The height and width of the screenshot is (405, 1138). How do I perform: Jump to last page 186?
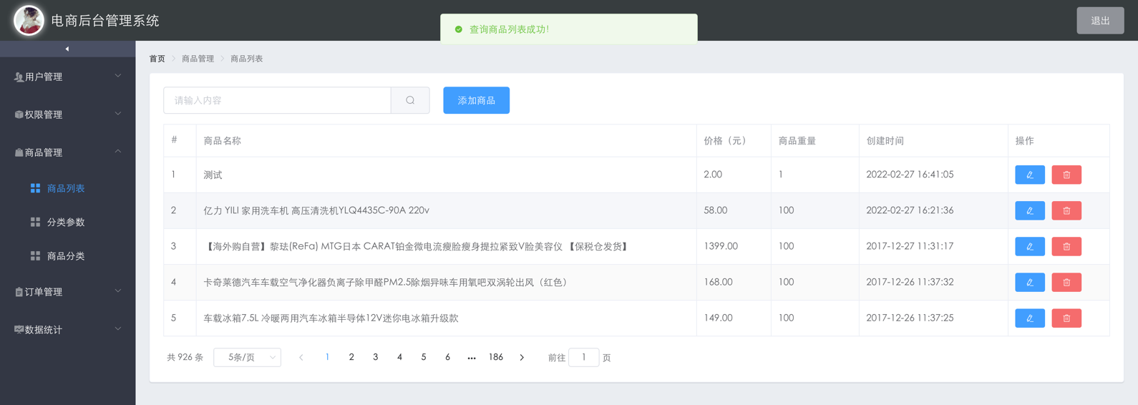tap(495, 357)
